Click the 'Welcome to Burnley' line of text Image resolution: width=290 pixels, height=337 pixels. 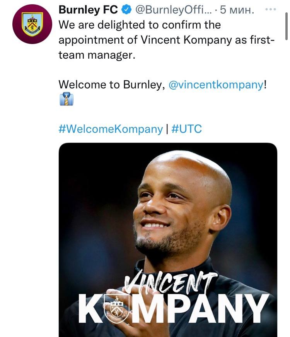[162, 85]
